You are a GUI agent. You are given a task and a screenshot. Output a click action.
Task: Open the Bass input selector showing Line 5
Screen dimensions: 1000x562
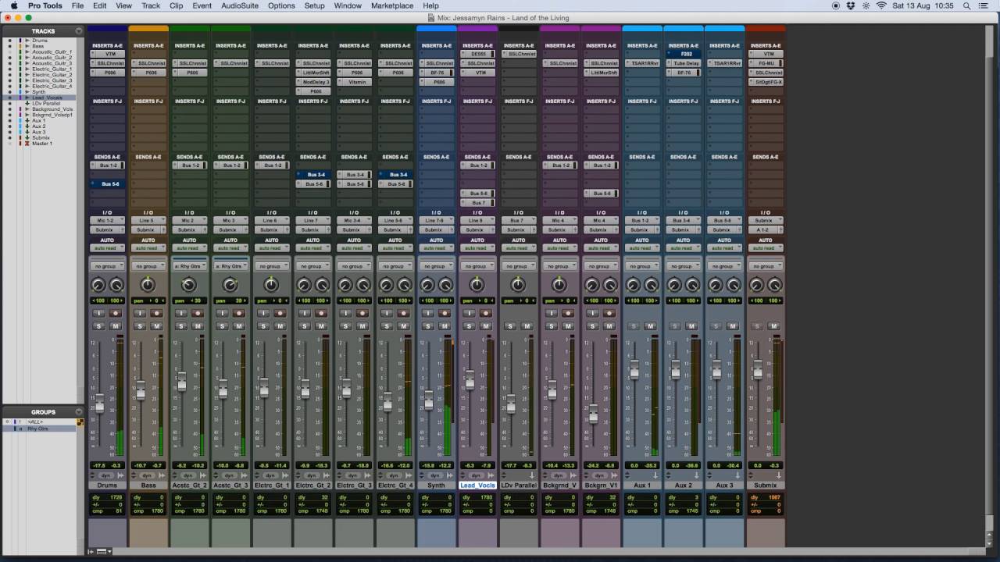pyautogui.click(x=148, y=221)
